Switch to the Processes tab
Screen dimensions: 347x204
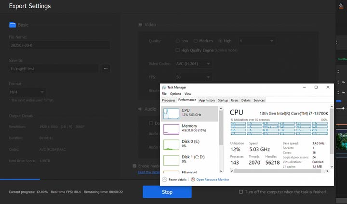168,101
